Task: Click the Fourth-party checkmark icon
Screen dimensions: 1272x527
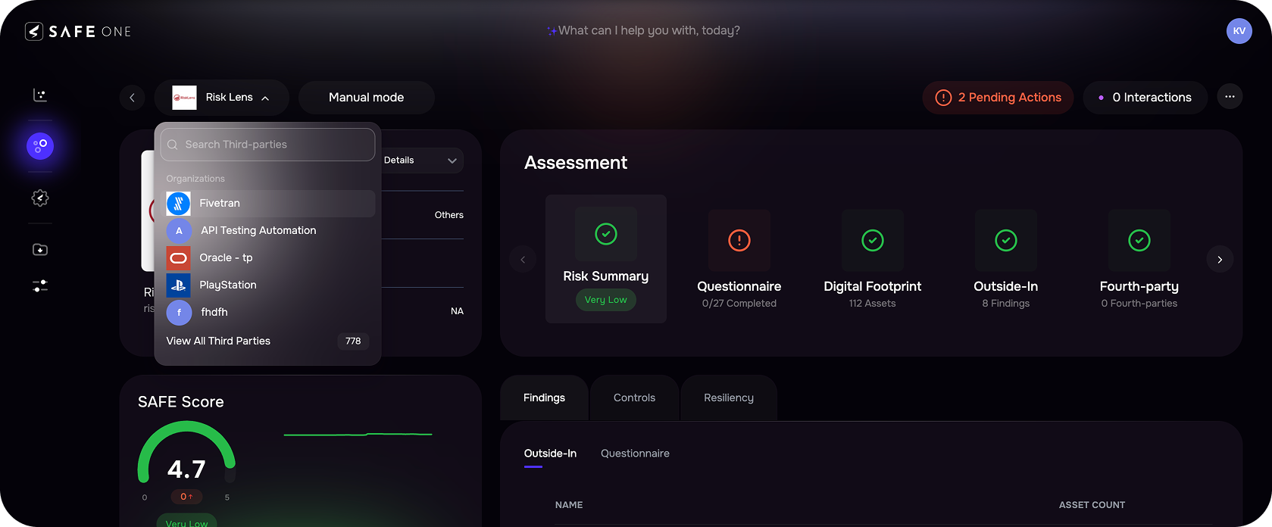Action: click(x=1139, y=241)
